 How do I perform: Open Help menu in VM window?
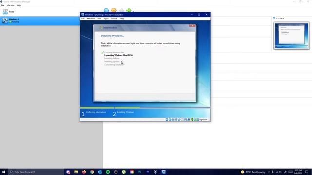(x=122, y=18)
